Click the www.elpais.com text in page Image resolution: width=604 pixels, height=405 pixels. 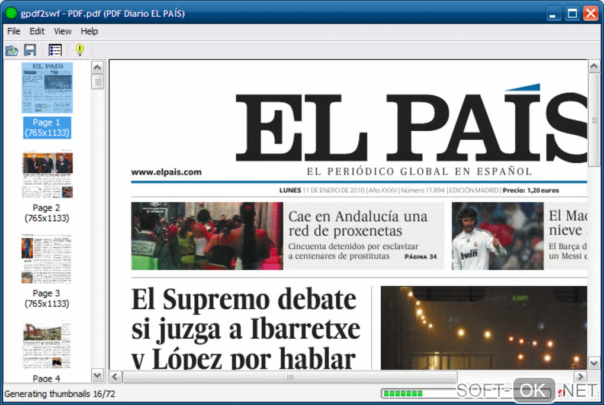[x=166, y=172]
